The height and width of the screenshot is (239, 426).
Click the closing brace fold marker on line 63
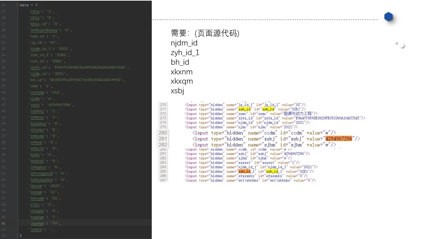click(x=18, y=236)
